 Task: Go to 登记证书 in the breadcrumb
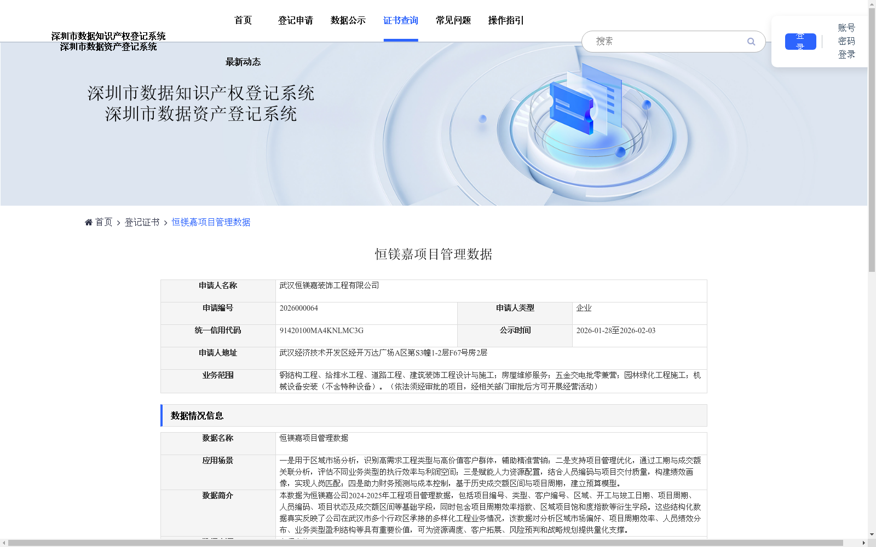point(142,222)
